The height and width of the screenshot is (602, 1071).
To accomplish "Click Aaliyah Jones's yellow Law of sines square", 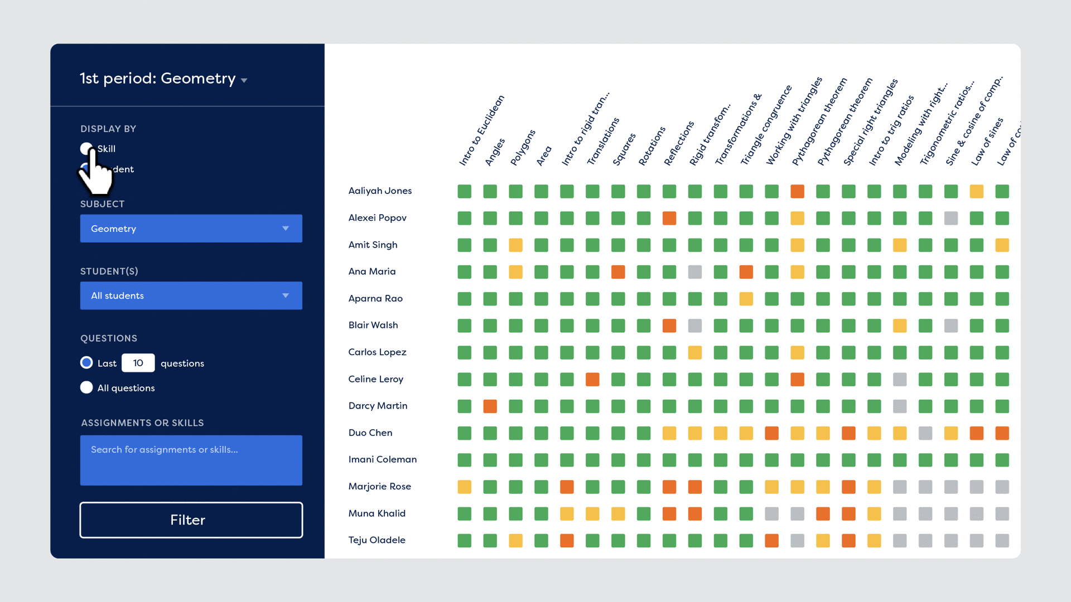I will (x=976, y=191).
